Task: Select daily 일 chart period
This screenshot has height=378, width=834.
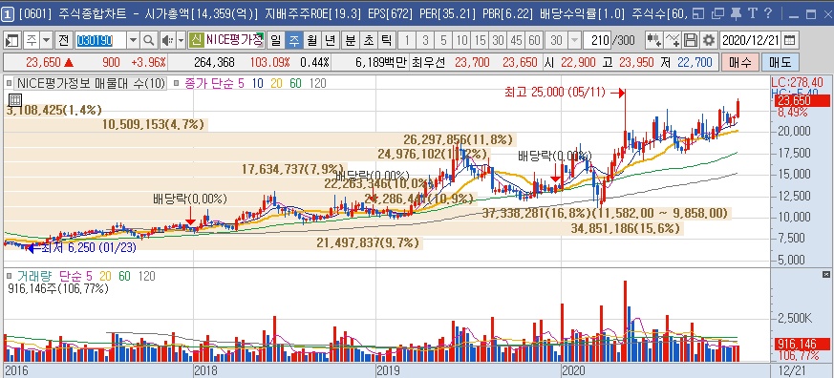Action: point(275,40)
